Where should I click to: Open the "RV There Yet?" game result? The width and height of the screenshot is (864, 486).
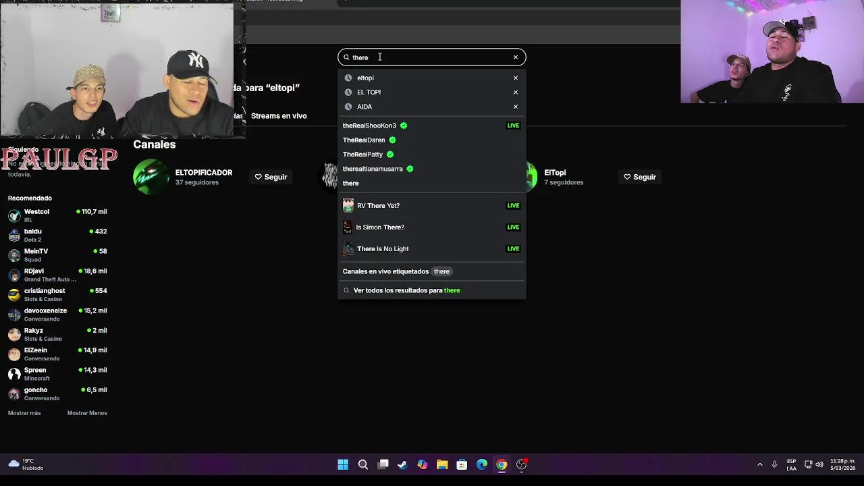coord(431,205)
